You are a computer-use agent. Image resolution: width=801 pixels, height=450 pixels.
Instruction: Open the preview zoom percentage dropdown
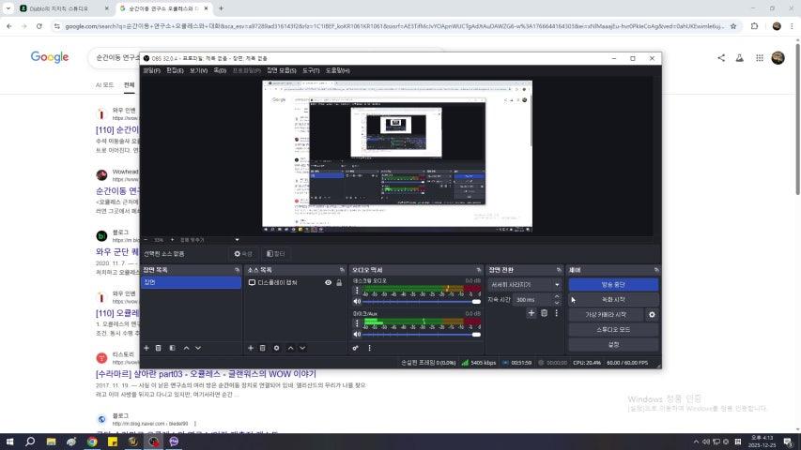pyautogui.click(x=160, y=240)
